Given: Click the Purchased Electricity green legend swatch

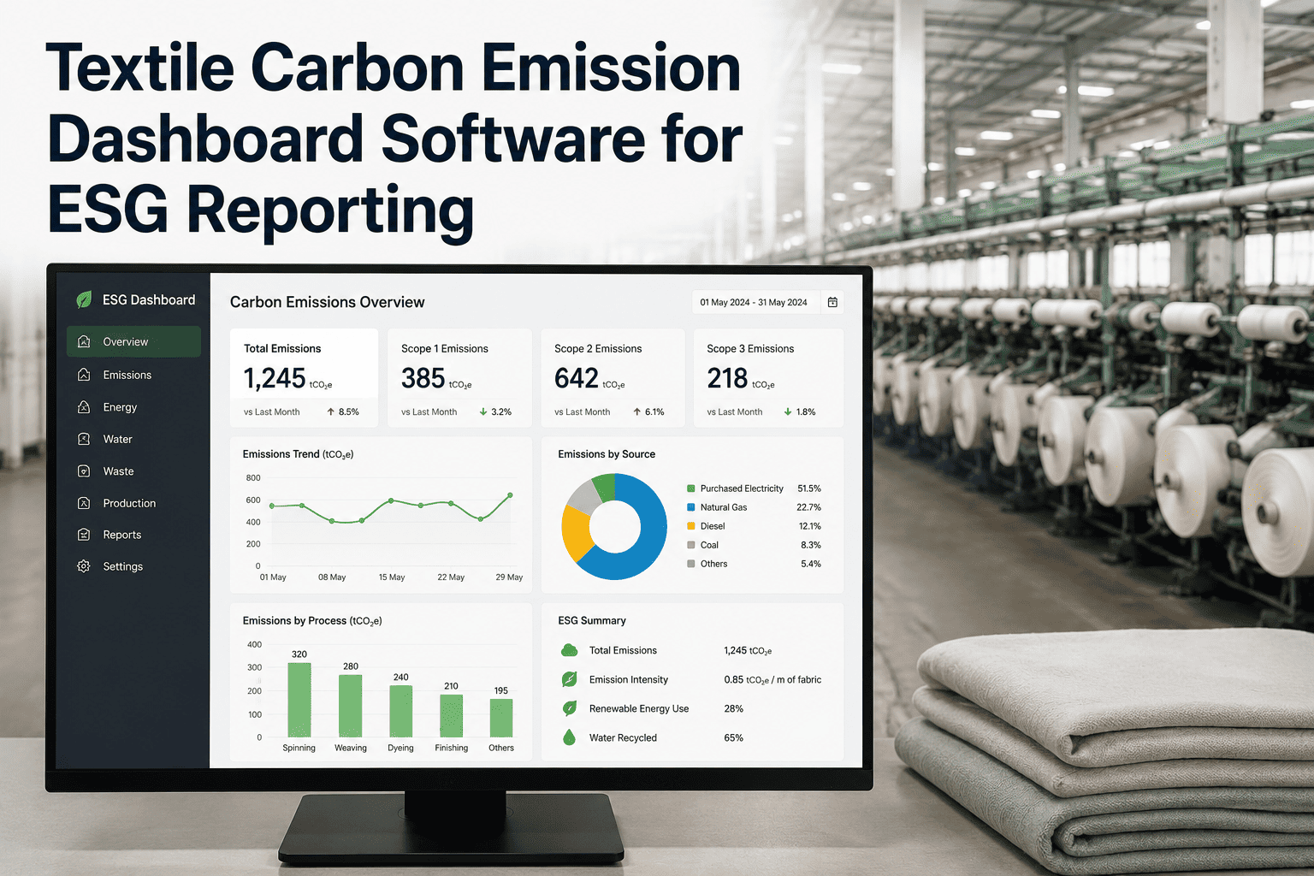Looking at the screenshot, I should click(691, 488).
